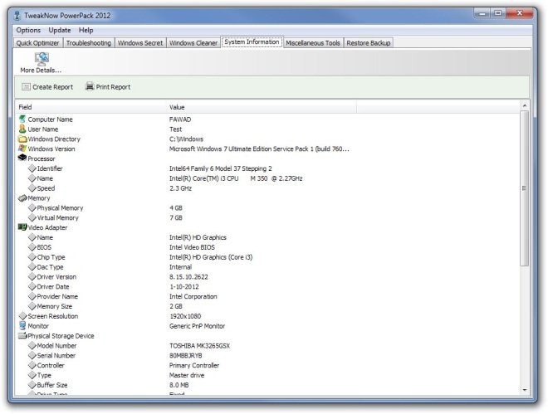Click the Create Report button label

coord(53,87)
